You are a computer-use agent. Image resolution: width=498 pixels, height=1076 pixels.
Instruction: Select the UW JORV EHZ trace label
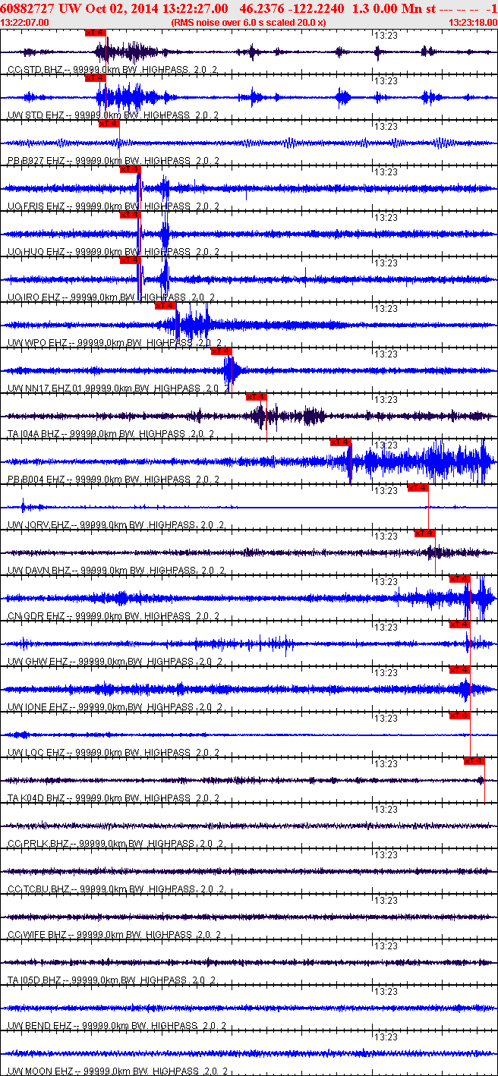click(114, 525)
